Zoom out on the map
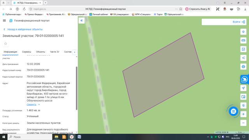 click(243, 123)
